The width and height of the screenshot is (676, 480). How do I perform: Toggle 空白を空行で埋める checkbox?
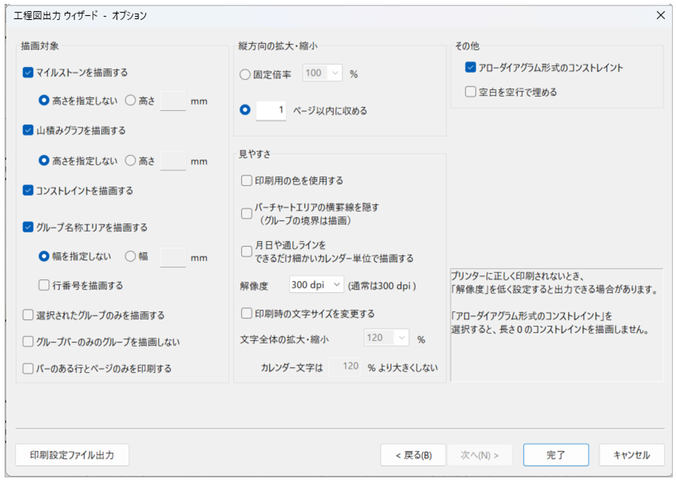tap(470, 93)
